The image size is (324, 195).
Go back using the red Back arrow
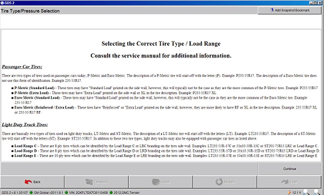click(32, 182)
